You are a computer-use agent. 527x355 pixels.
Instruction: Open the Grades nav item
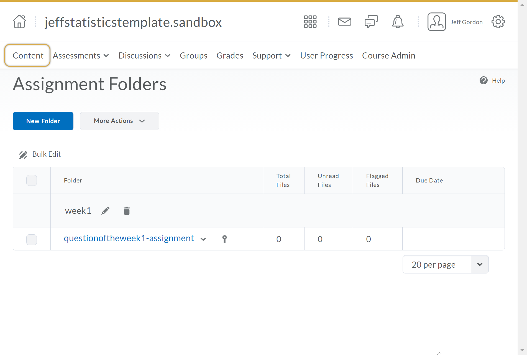(x=230, y=55)
